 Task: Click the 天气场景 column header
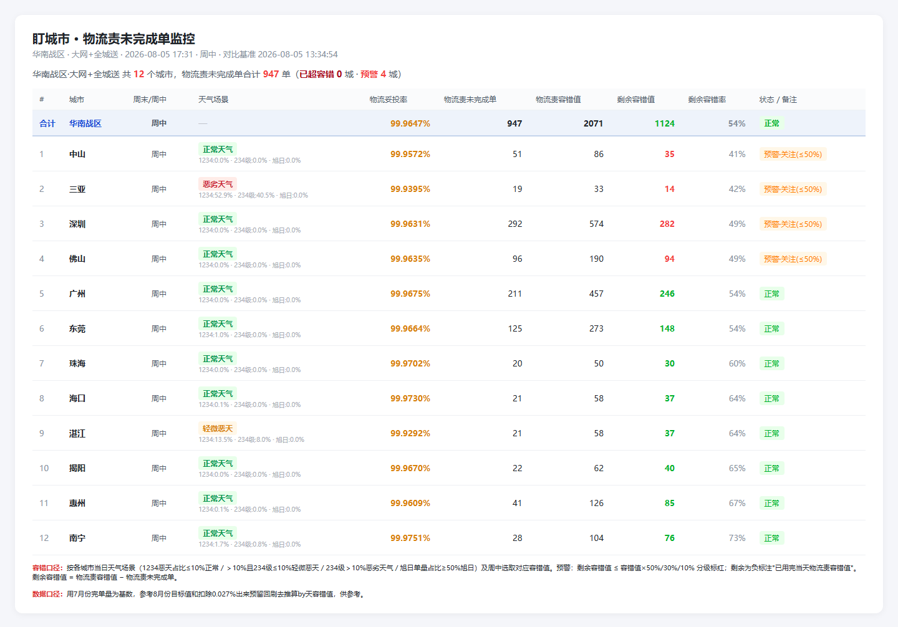click(x=213, y=100)
